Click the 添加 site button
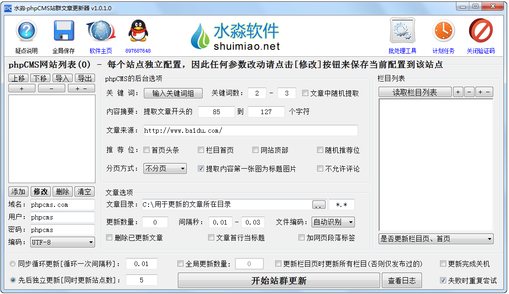 pyautogui.click(x=19, y=191)
